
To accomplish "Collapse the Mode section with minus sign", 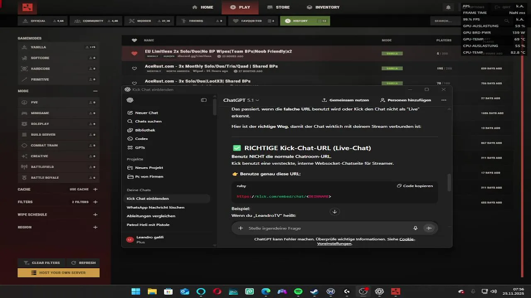I will pos(95,91).
